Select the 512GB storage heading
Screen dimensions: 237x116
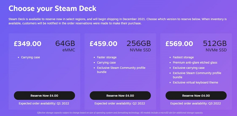click(x=215, y=44)
